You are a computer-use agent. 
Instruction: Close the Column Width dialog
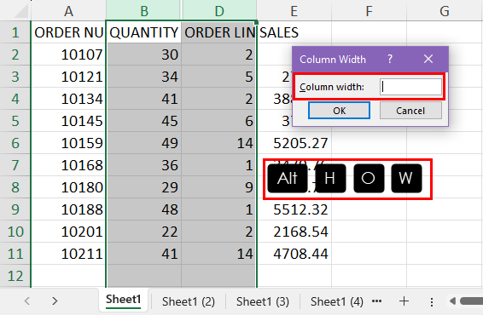point(428,59)
